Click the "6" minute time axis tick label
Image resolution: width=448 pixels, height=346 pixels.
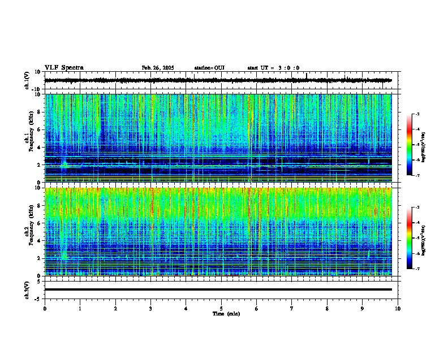point(257,309)
